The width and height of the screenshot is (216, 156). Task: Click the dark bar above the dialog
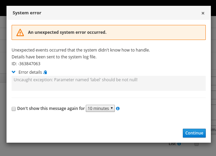point(108,2)
